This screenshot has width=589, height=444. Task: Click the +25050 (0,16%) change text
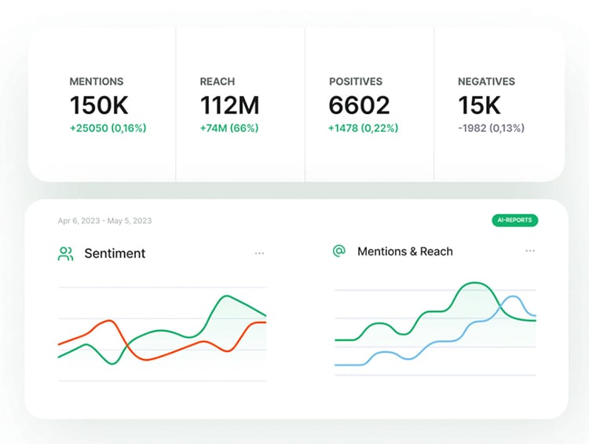click(108, 128)
